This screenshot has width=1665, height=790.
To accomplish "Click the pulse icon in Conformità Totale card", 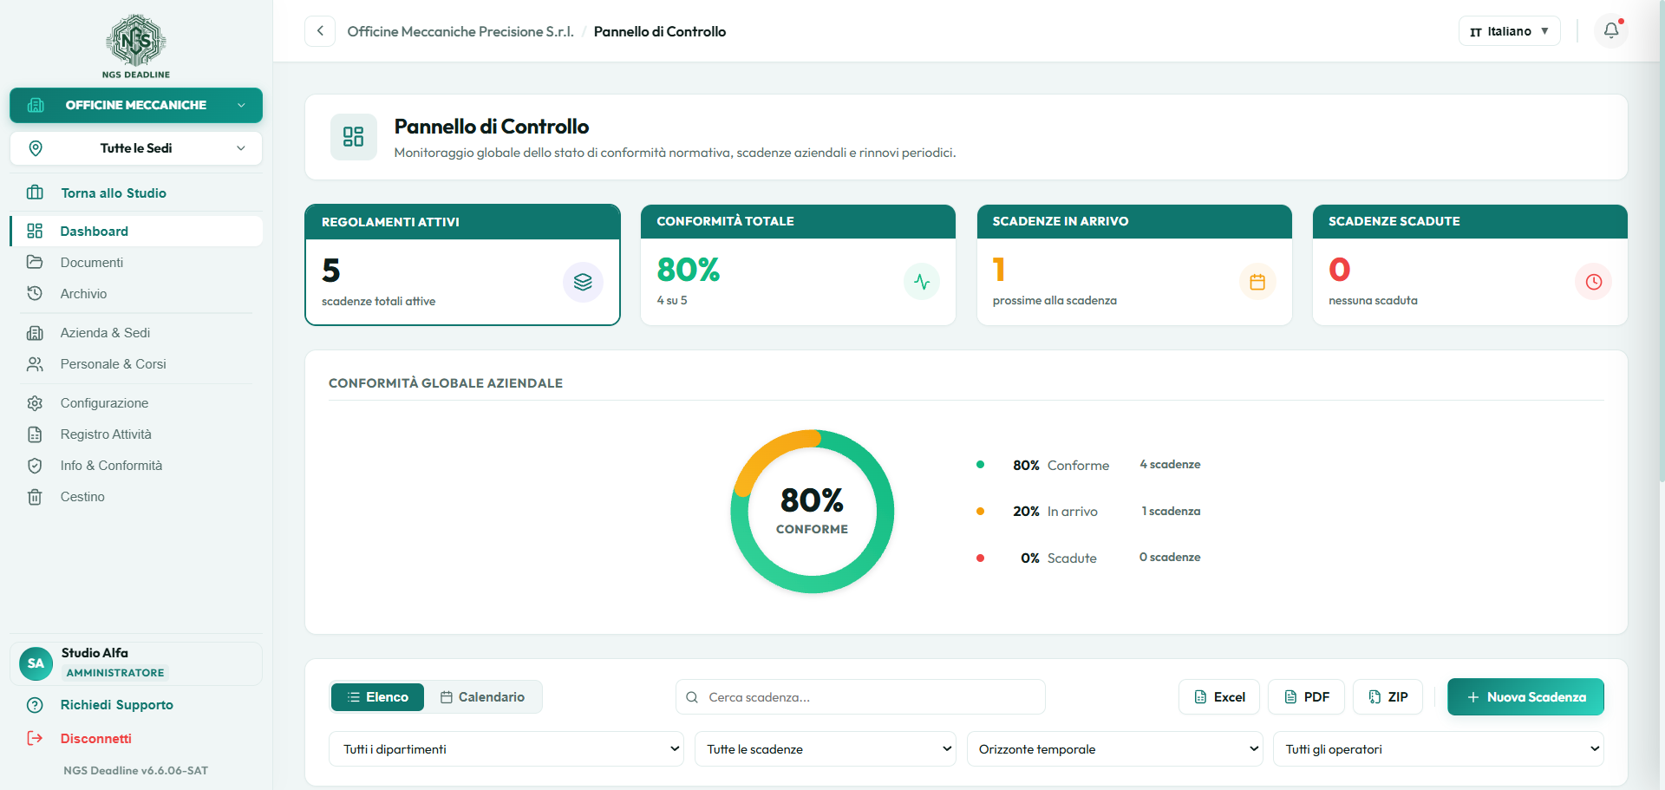I will tap(922, 282).
